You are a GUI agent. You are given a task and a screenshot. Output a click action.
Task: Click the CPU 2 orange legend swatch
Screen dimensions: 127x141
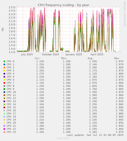click(4, 68)
